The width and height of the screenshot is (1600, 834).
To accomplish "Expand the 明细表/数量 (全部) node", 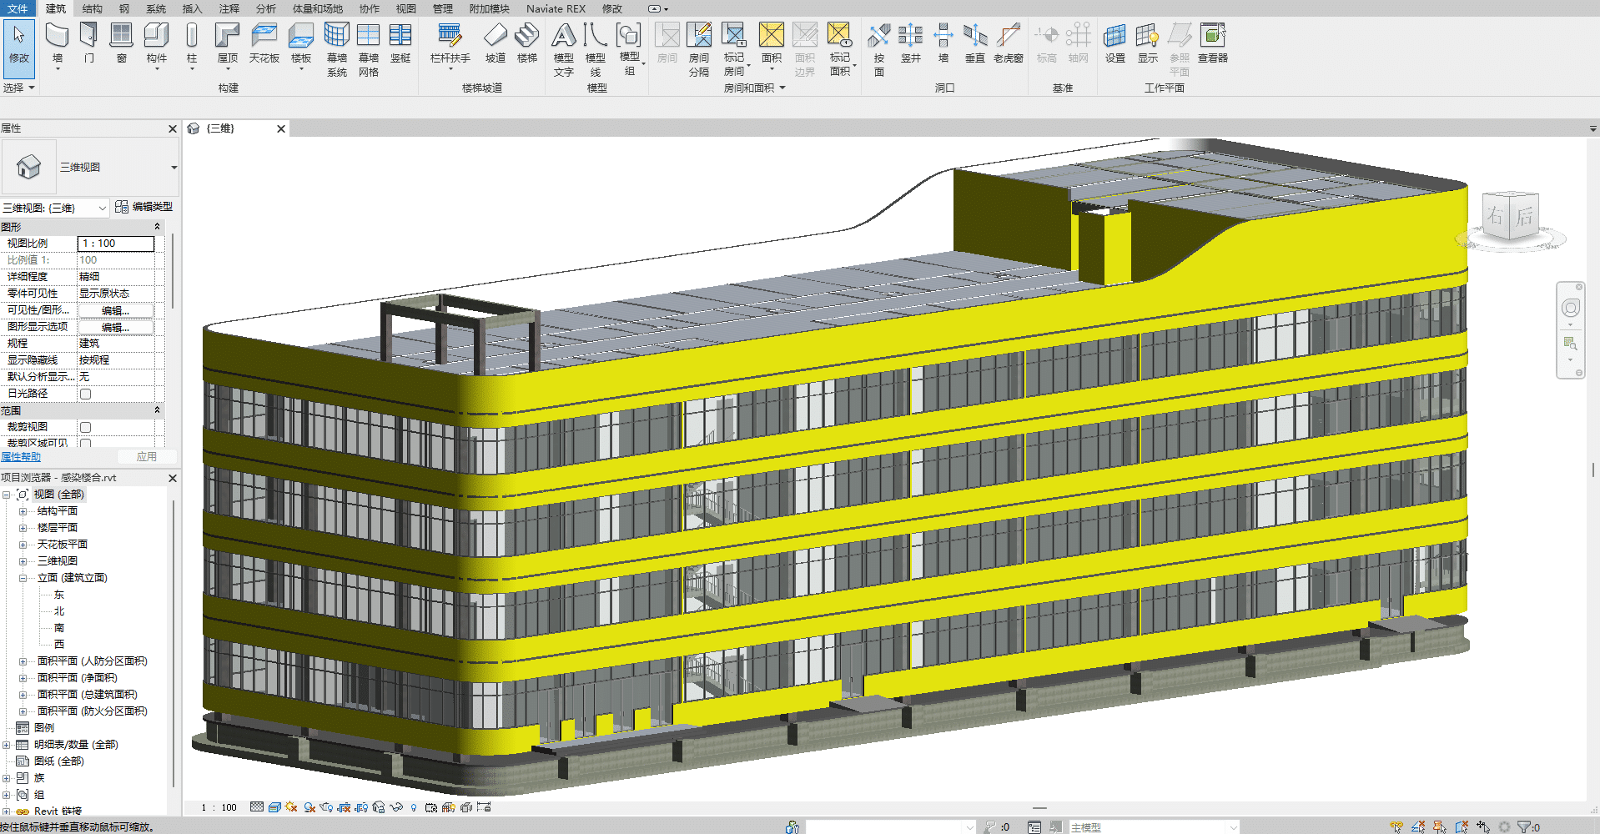I will point(6,745).
